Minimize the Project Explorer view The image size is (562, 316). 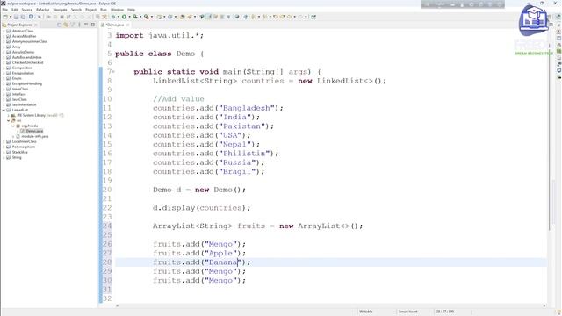pyautogui.click(x=86, y=25)
